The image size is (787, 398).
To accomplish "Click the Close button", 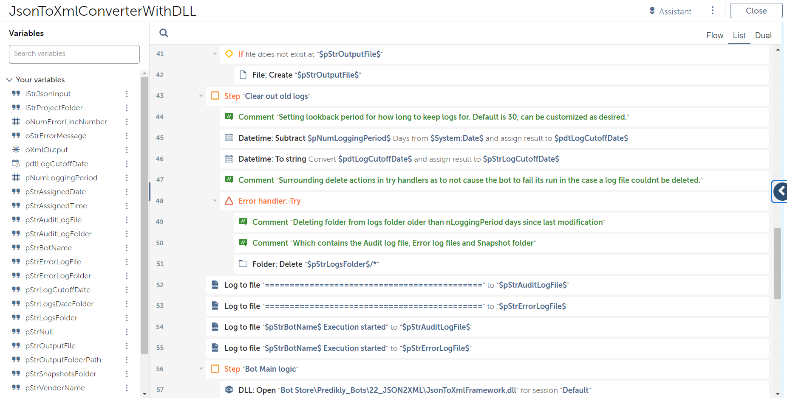I will (756, 11).
